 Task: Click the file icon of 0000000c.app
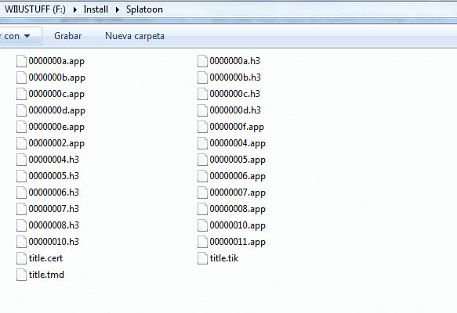tap(21, 94)
